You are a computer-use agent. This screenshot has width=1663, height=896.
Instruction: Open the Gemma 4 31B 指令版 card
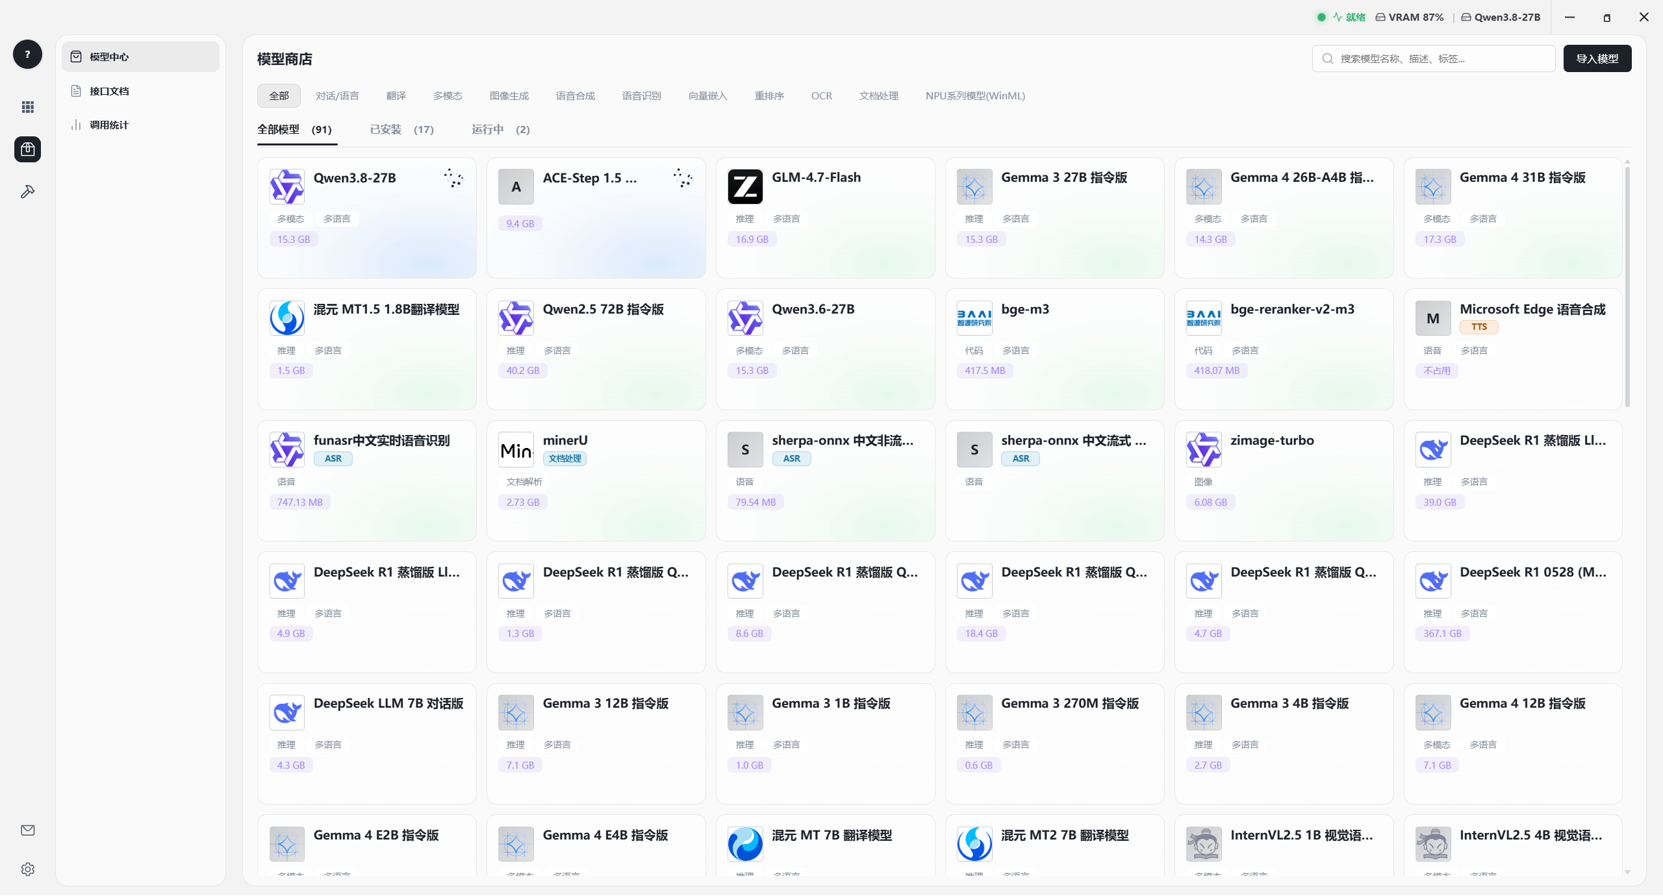click(x=1512, y=218)
